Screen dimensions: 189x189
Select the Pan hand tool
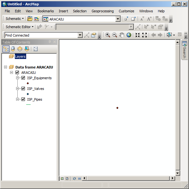122,35
